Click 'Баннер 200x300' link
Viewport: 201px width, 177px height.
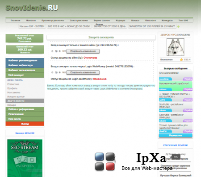click(x=25, y=133)
